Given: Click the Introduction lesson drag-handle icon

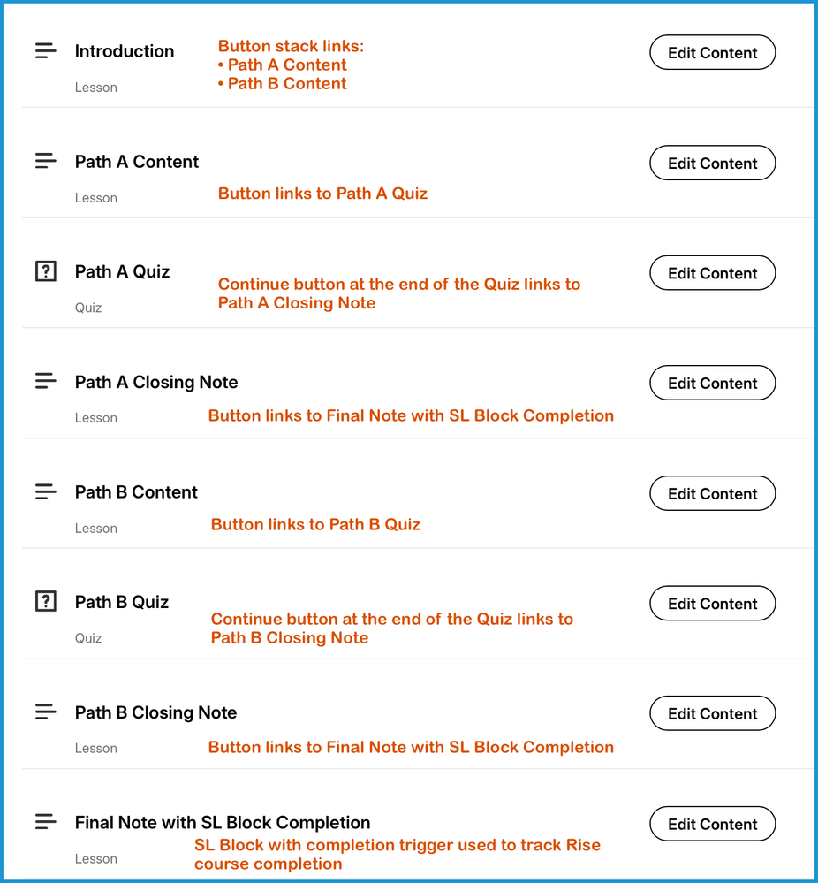Looking at the screenshot, I should coord(46,51).
